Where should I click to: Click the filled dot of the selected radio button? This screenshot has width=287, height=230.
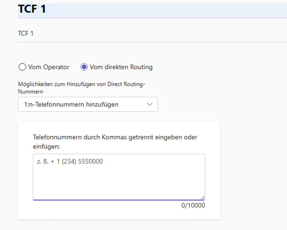(84, 67)
